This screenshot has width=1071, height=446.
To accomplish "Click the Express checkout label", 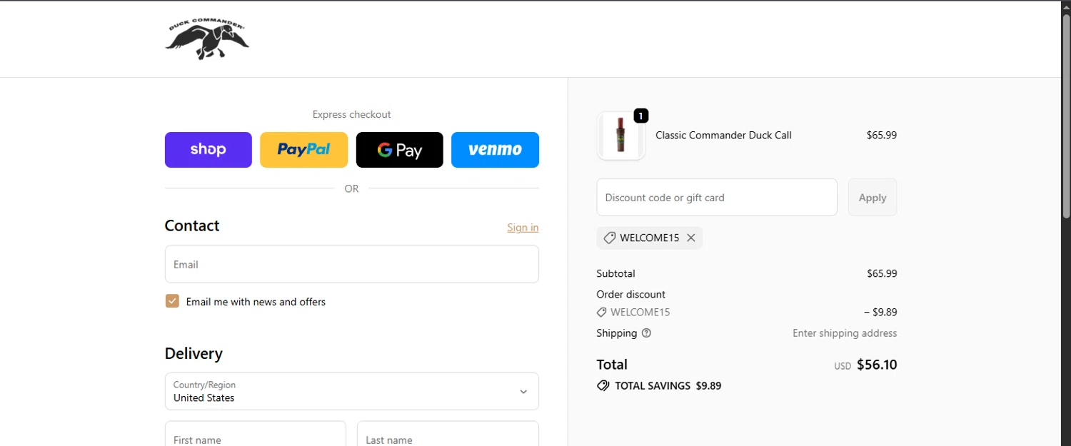I will tap(352, 114).
